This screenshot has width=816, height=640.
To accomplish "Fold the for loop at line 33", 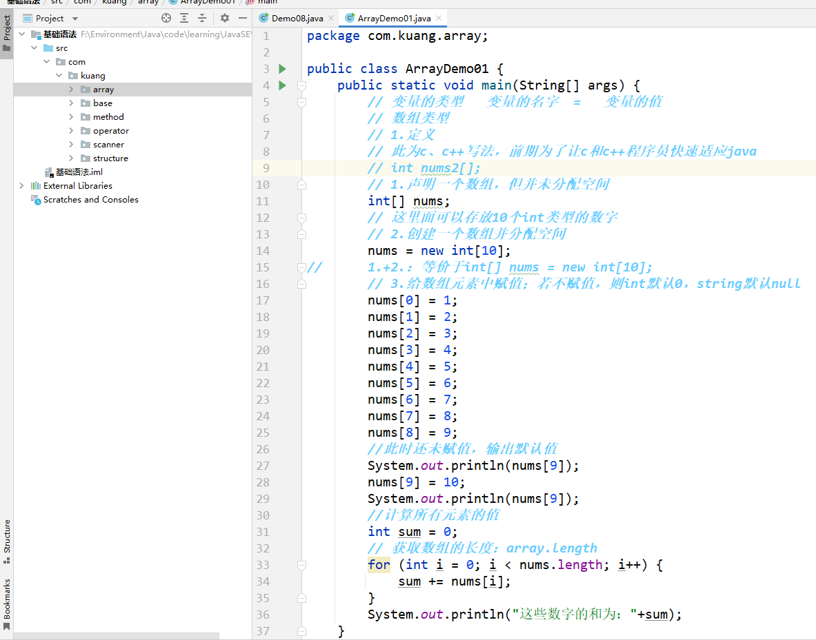I will click(x=301, y=565).
